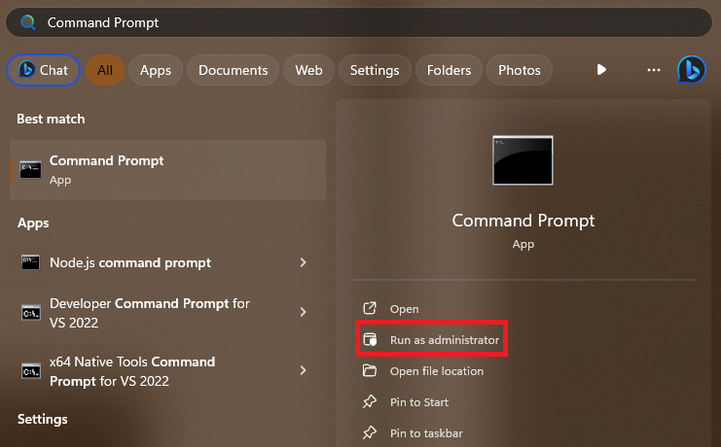Expand Developer Command Prompt for VS 2022 chevron
This screenshot has width=721, height=447.
304,313
